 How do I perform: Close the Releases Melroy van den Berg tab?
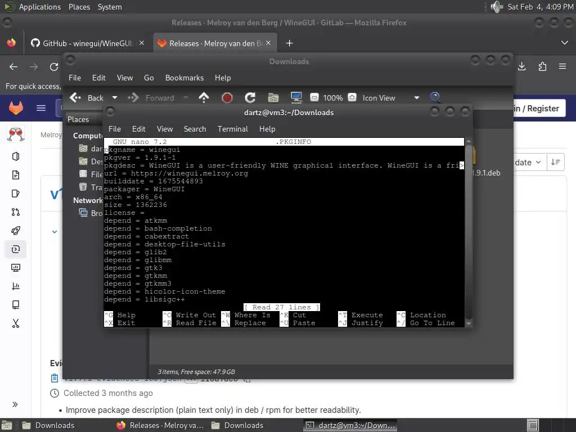(268, 43)
